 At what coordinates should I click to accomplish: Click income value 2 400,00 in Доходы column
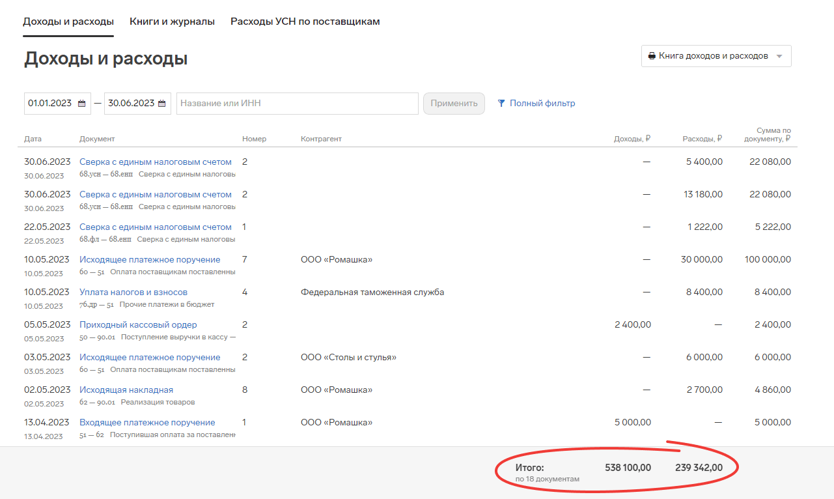(633, 324)
